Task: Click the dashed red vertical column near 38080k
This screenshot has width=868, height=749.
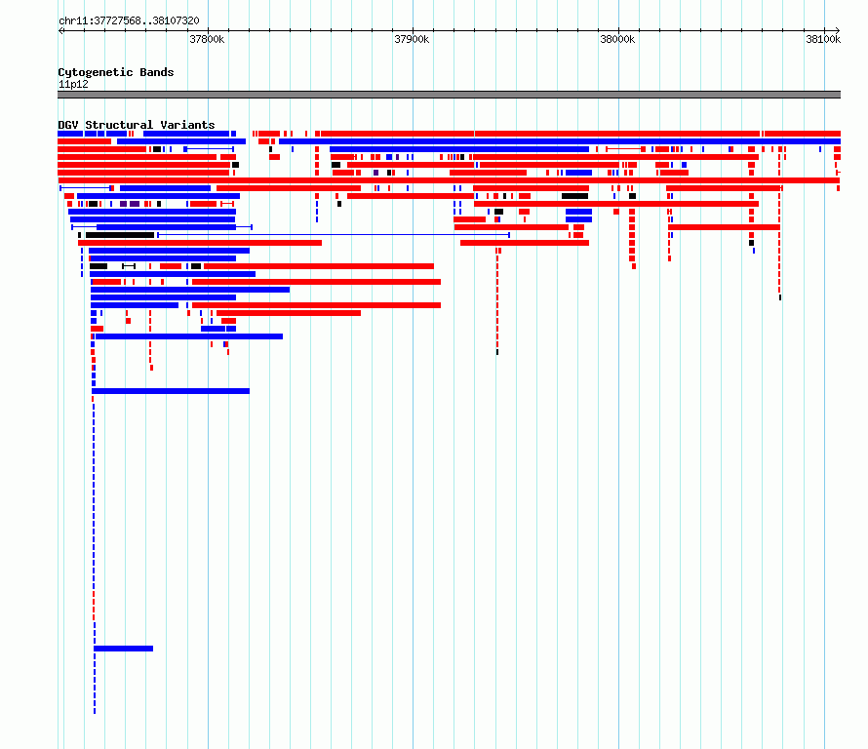Action: 779,221
